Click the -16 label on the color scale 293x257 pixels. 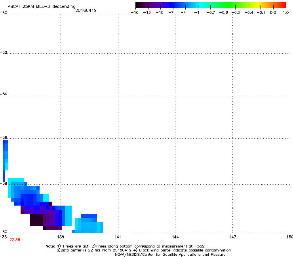coord(135,13)
